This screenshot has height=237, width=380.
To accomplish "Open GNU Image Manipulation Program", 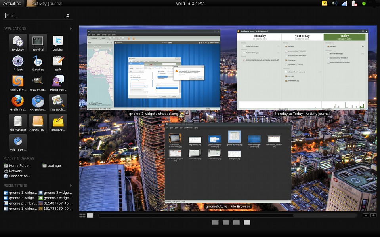I will pyautogui.click(x=38, y=83).
